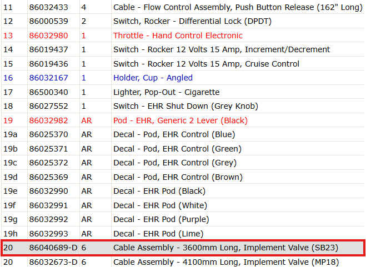366x267 pixels.
Task: Click Decal - EHR Pod (Lime) row
Action: [183, 234]
